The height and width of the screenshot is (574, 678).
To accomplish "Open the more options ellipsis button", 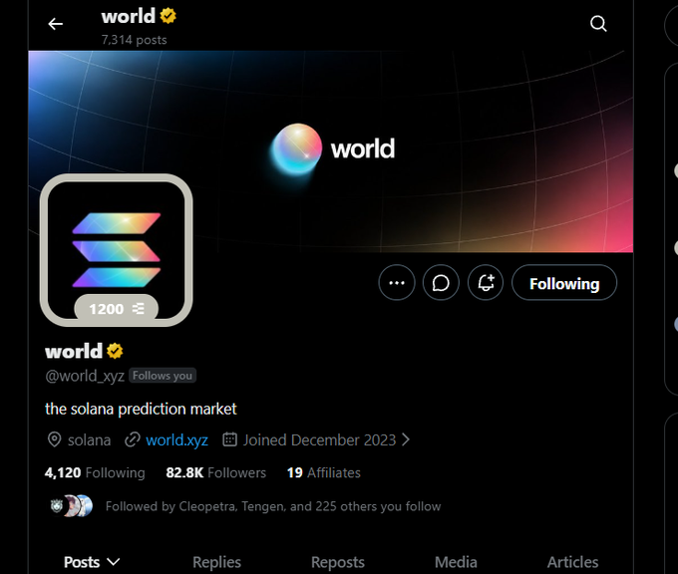I will click(397, 283).
